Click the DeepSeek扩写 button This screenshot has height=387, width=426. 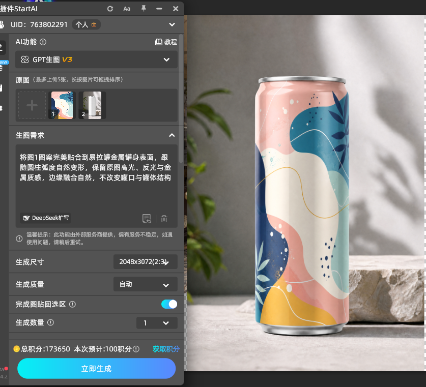(45, 218)
